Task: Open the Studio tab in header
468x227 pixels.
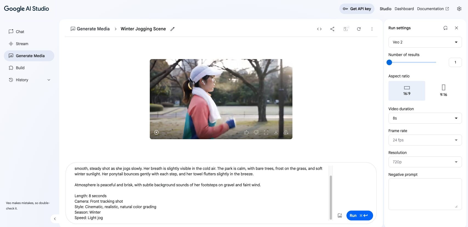Action: click(385, 9)
